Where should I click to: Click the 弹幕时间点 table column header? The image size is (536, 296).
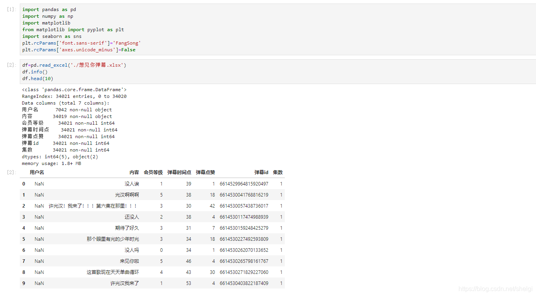pos(179,172)
